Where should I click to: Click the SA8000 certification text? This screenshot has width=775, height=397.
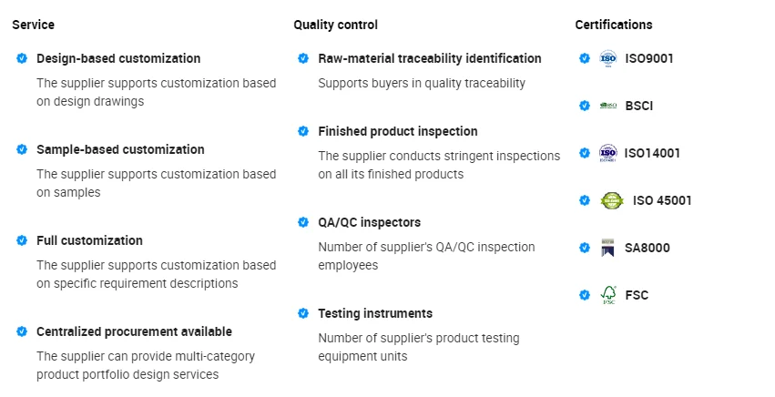pyautogui.click(x=647, y=248)
